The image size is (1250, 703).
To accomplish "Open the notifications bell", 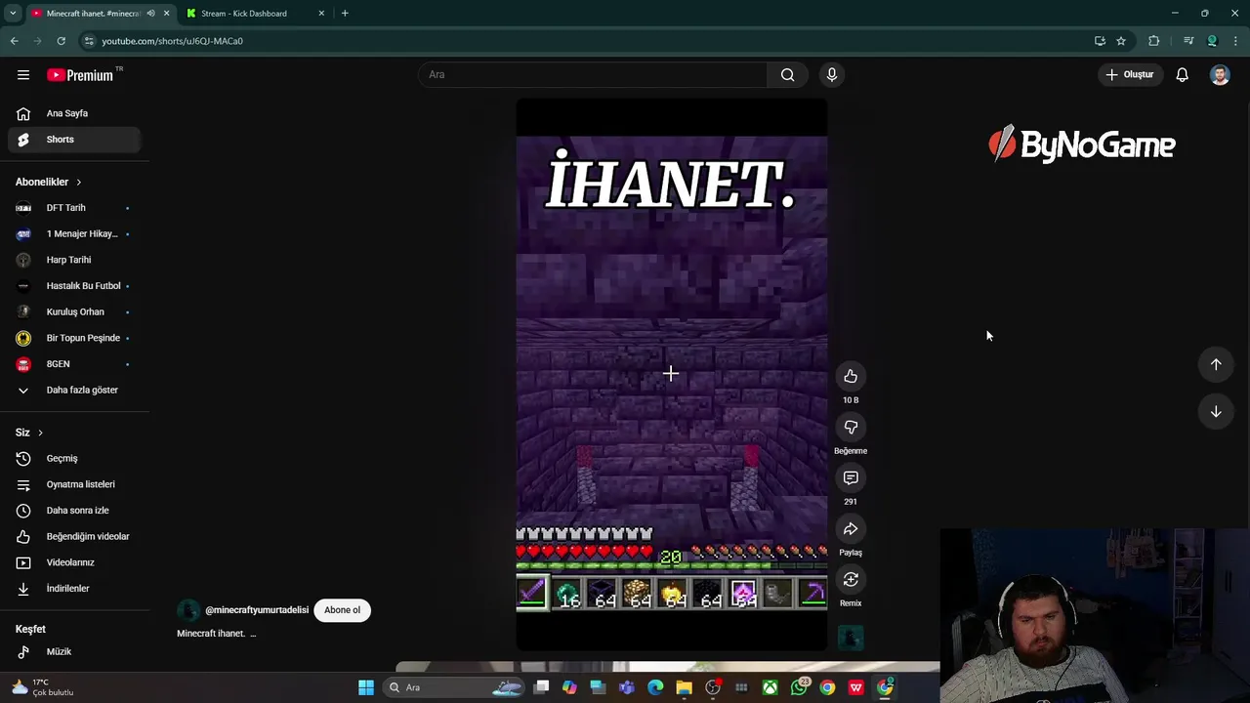I will (1182, 74).
